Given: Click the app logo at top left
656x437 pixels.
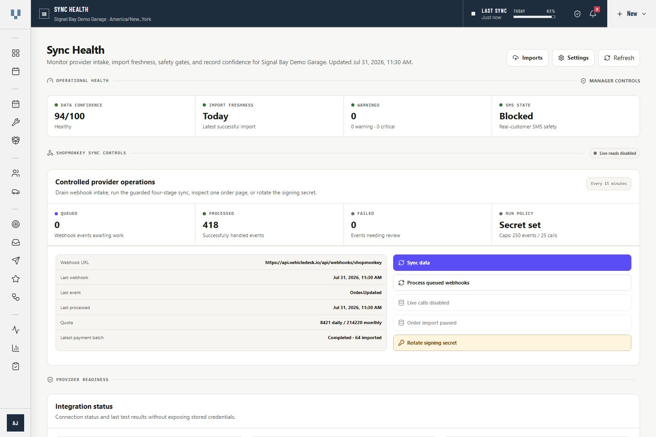Looking at the screenshot, I should tap(15, 14).
